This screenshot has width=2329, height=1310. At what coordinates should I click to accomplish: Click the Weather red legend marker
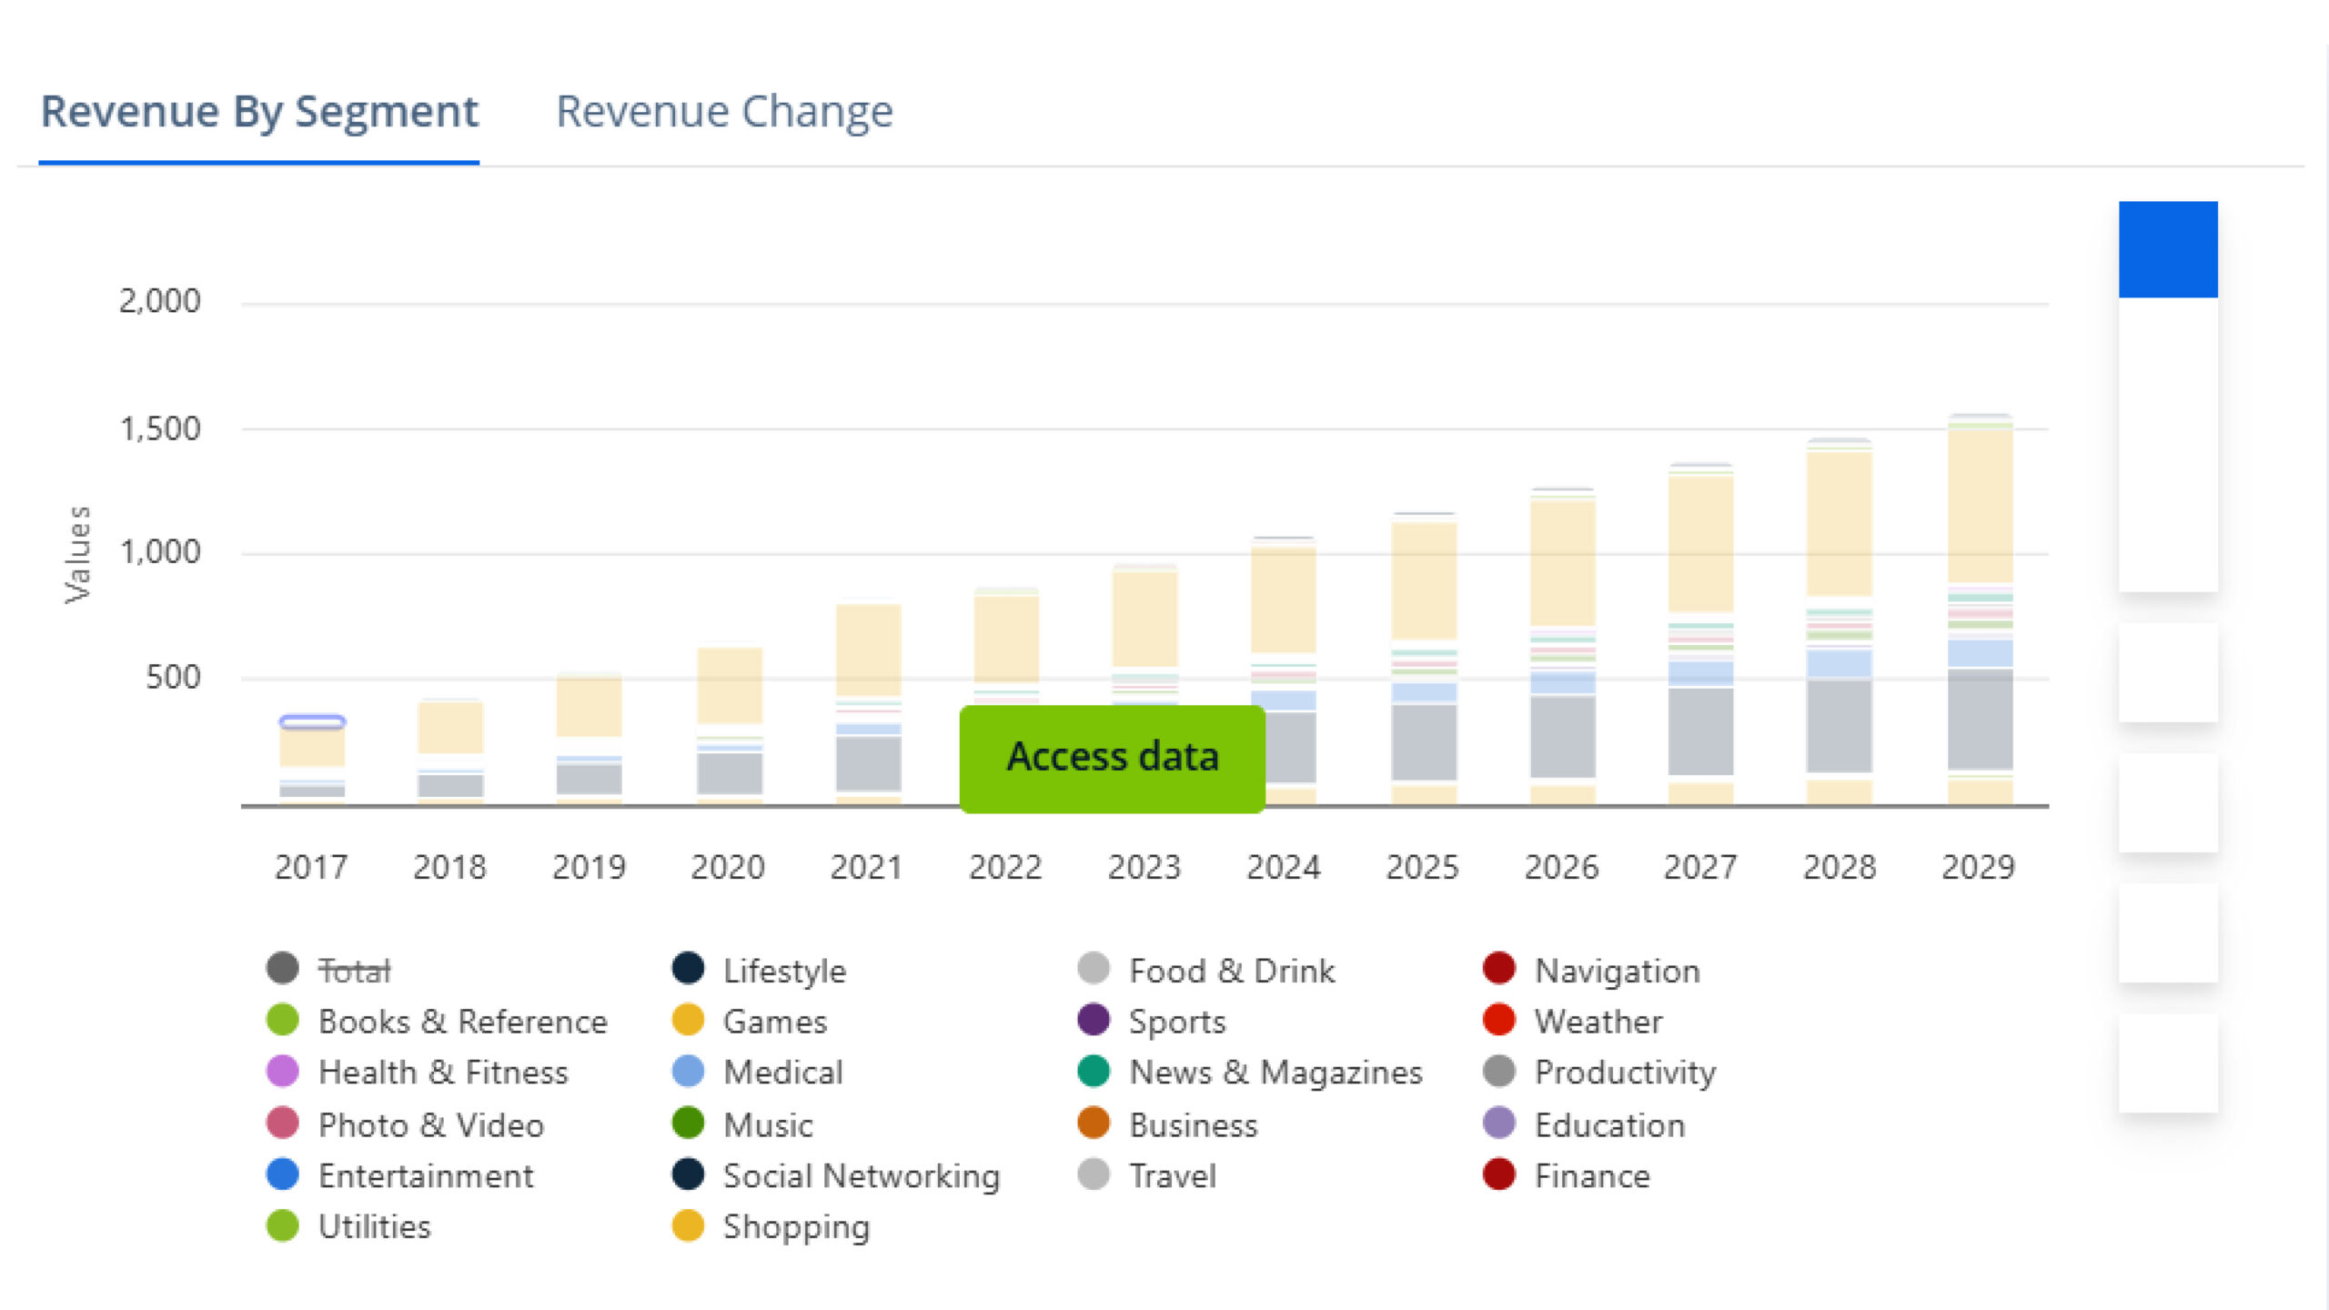click(1498, 1021)
